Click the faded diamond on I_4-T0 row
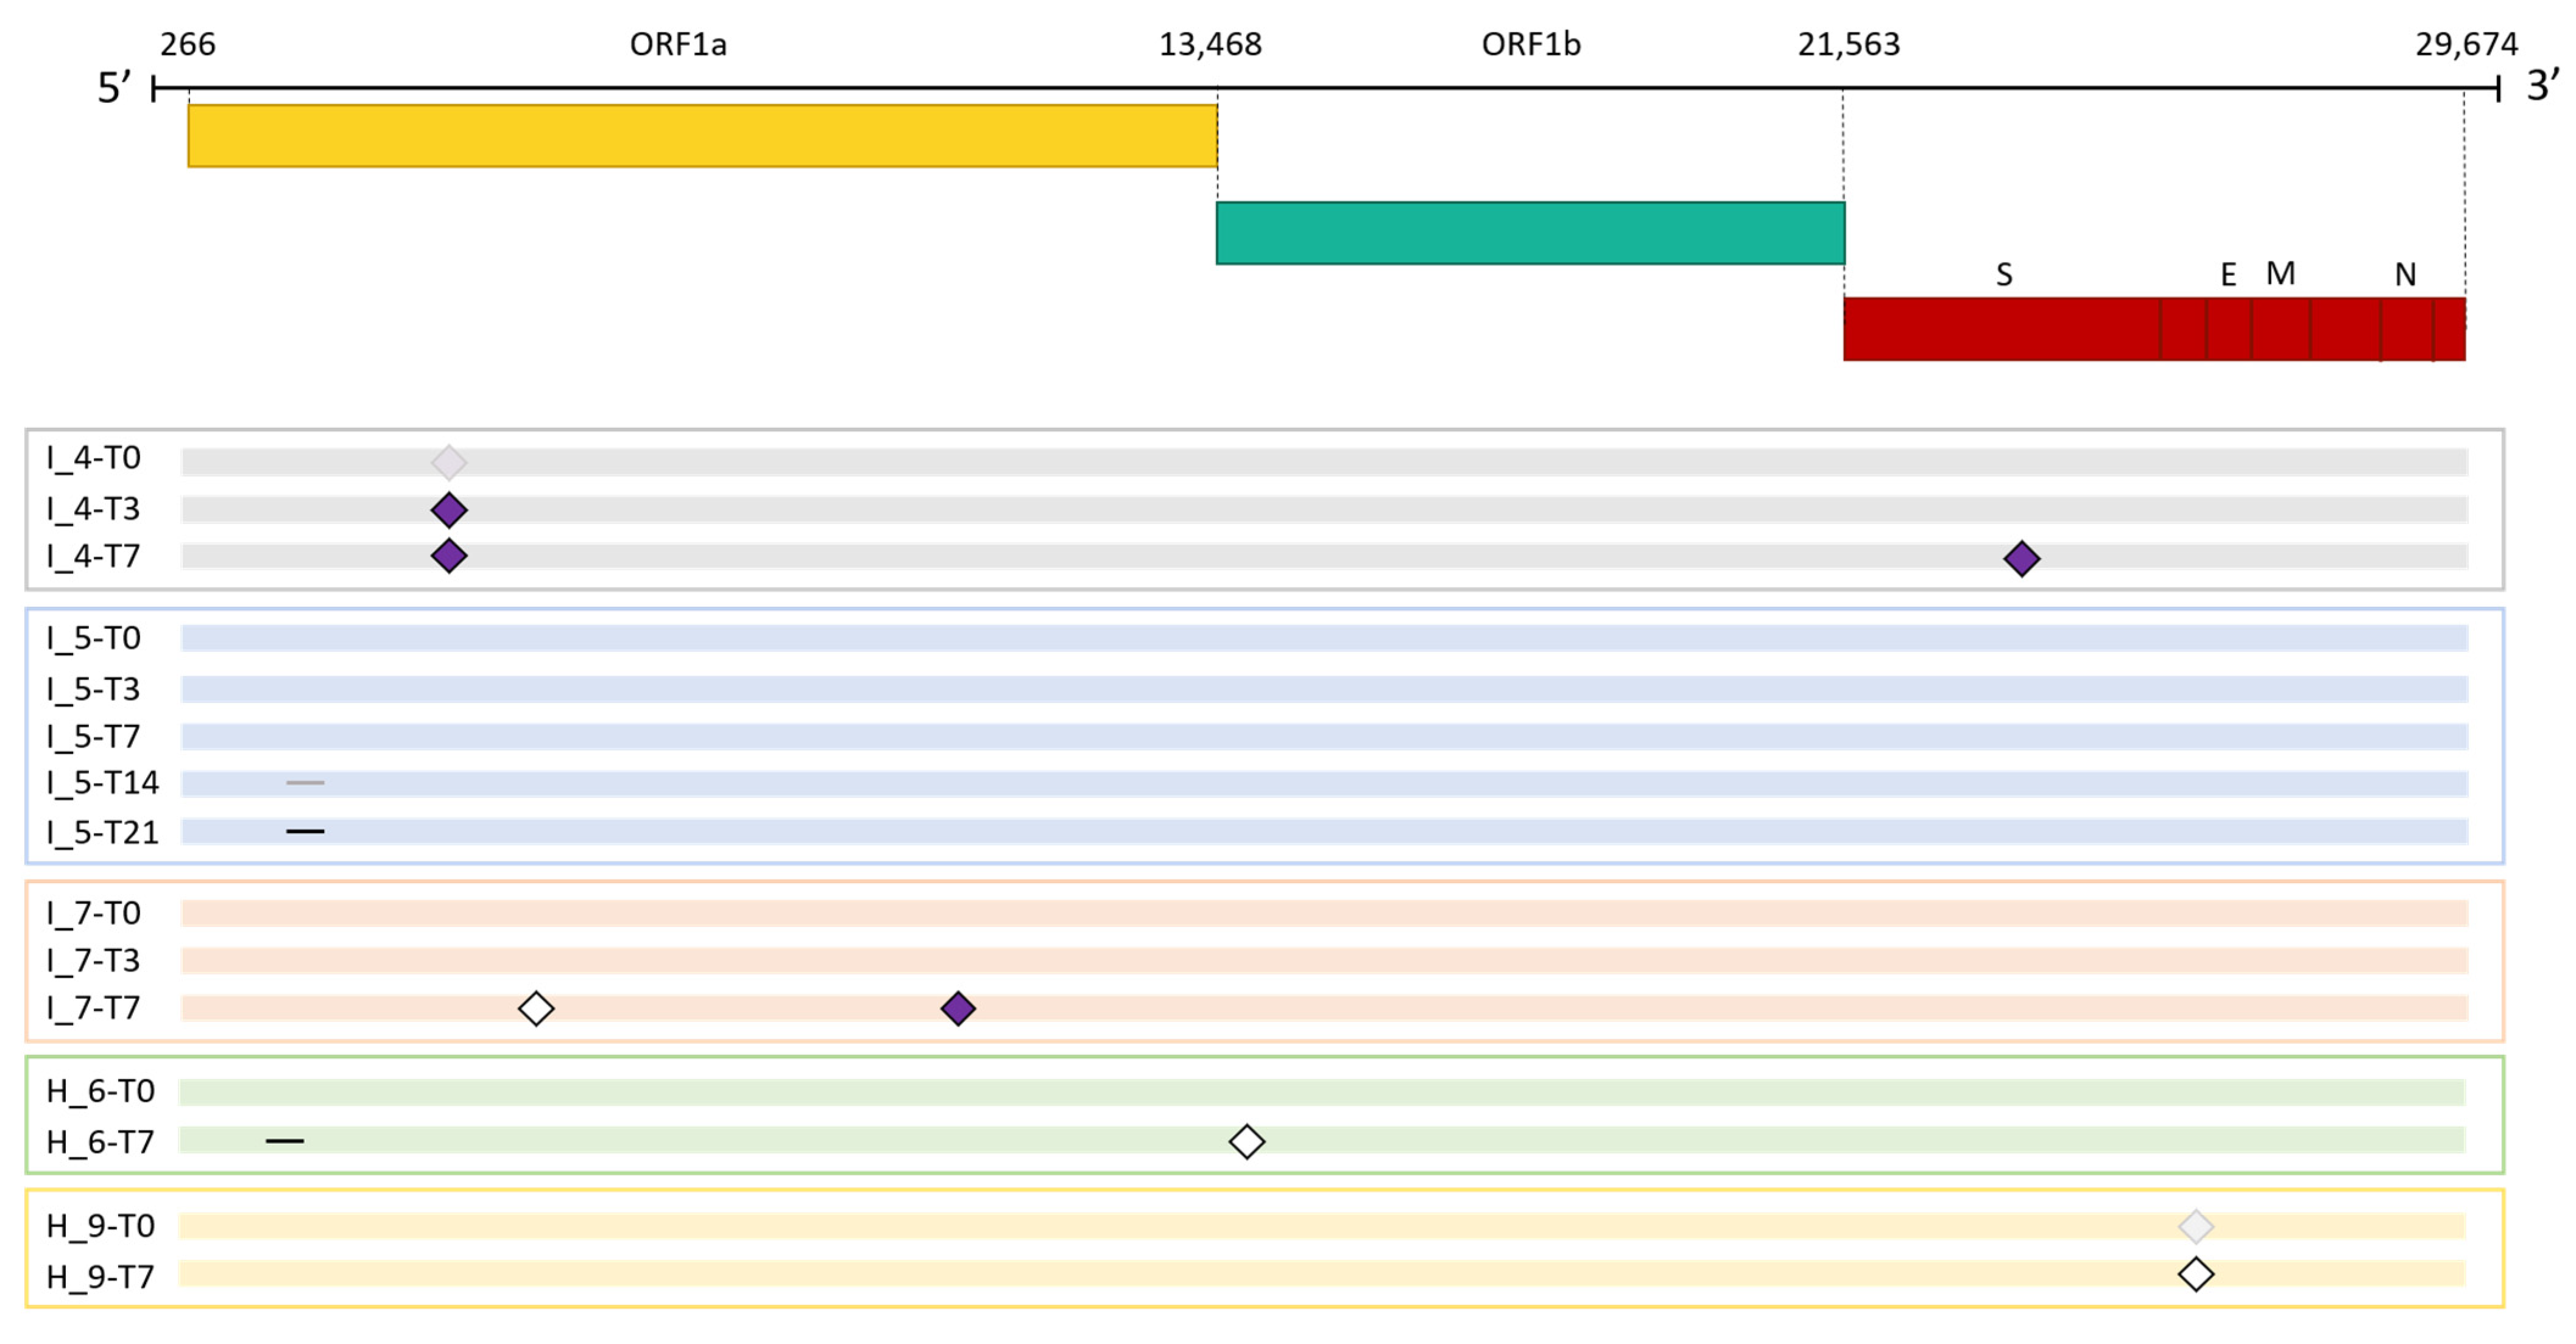The height and width of the screenshot is (1344, 2576). (449, 463)
